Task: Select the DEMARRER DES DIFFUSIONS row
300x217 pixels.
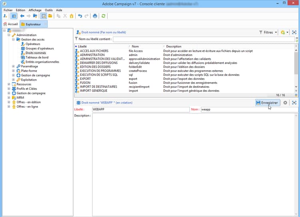Action: click(184, 63)
